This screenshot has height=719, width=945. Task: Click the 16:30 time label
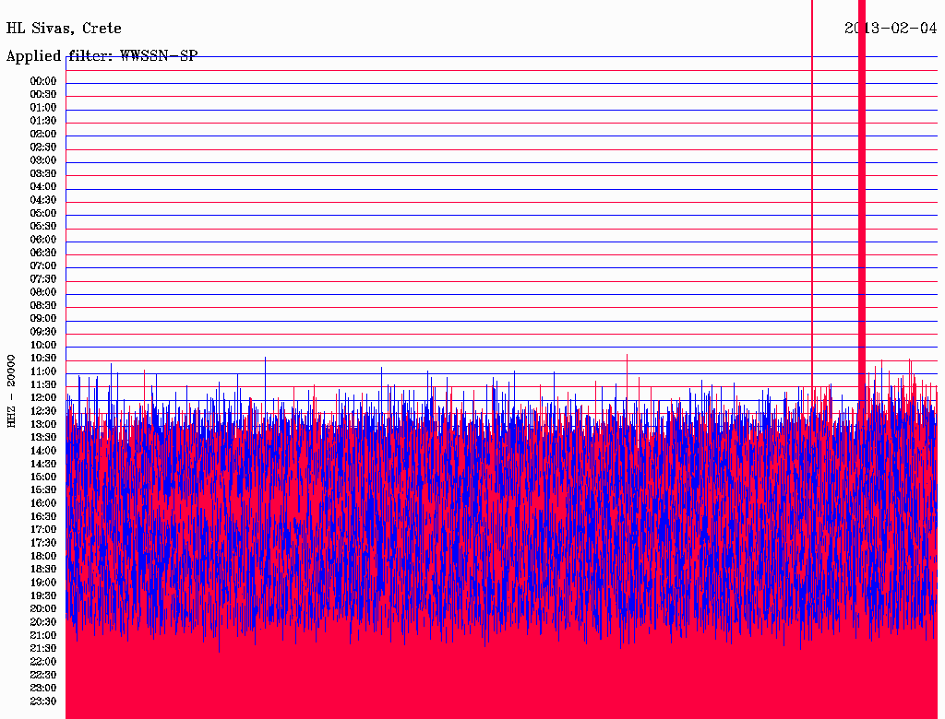[43, 517]
